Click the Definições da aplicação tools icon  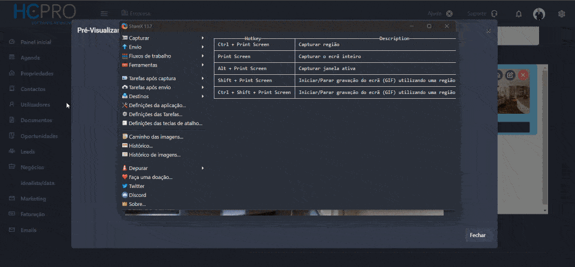pos(125,105)
